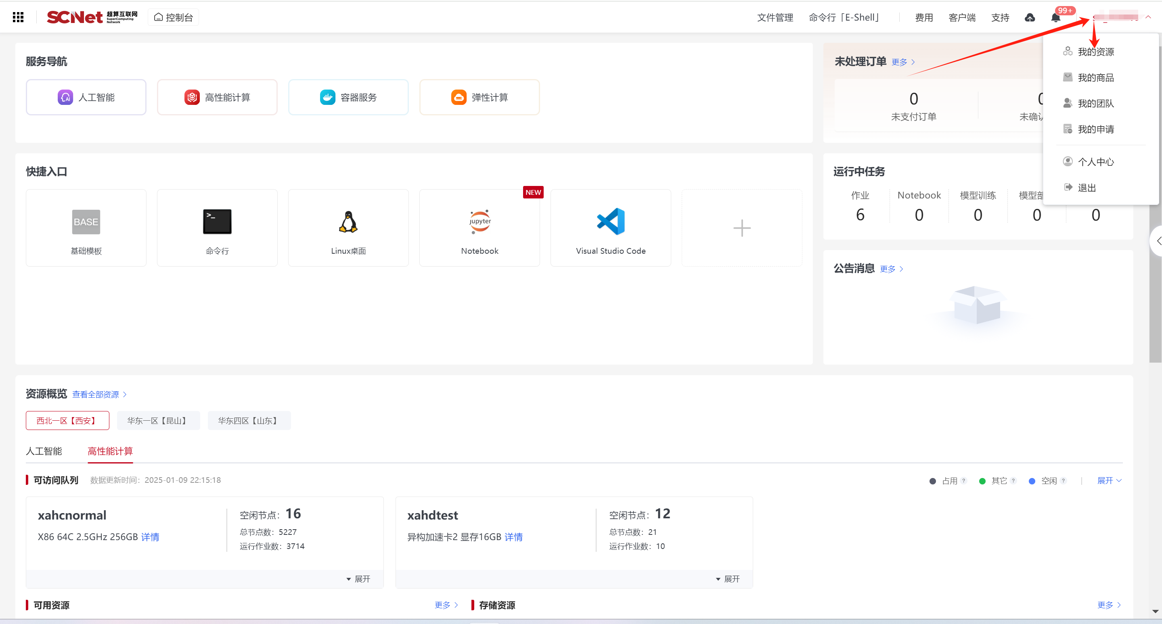This screenshot has height=624, width=1162.
Task: Select the 华东四区【山东】 region
Action: click(x=249, y=420)
